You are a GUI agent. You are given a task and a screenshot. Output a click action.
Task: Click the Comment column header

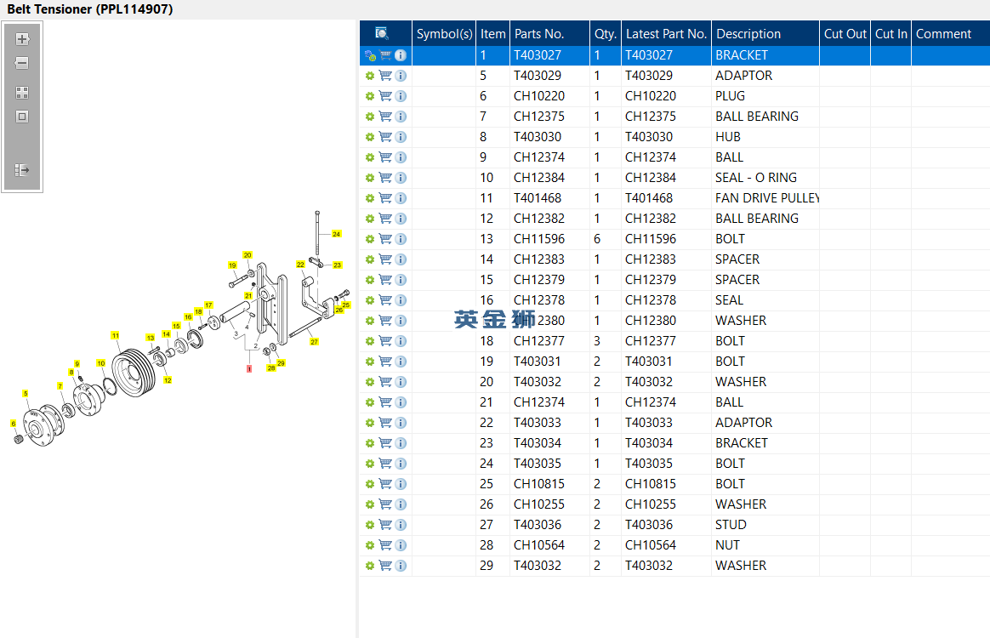pyautogui.click(x=950, y=34)
